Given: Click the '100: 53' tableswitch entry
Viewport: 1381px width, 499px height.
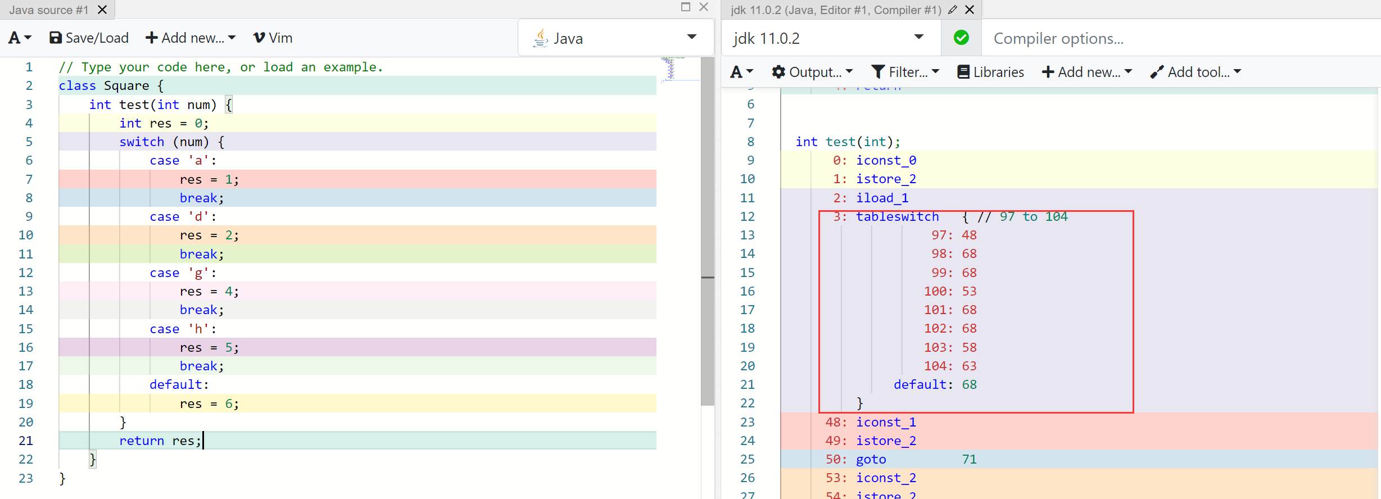Looking at the screenshot, I should (950, 291).
